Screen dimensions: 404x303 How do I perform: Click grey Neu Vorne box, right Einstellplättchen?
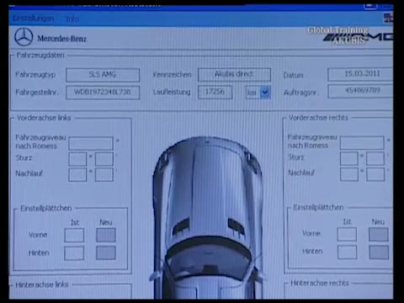(x=379, y=235)
